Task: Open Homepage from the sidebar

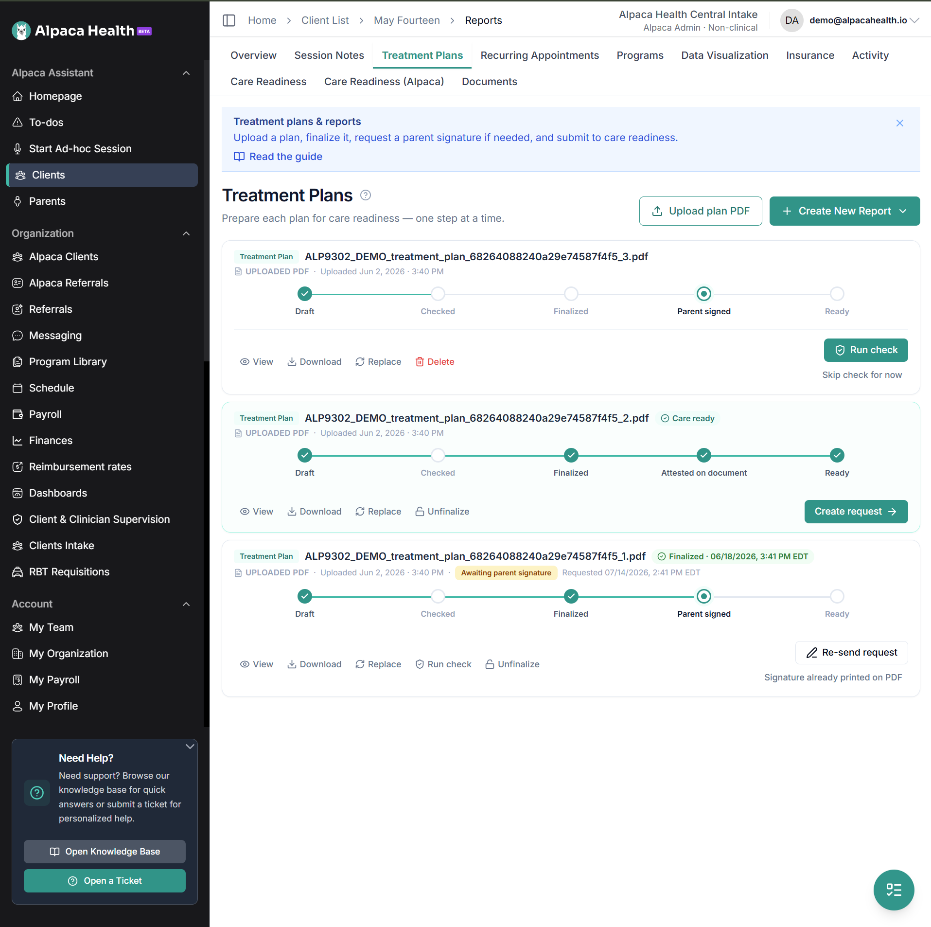Action: [55, 96]
